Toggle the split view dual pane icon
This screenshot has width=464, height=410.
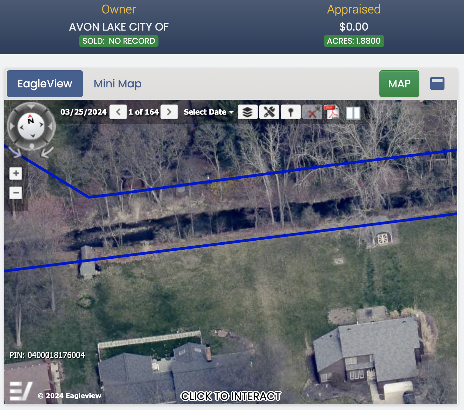point(353,113)
